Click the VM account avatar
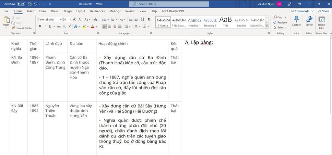 pyautogui.click(x=279, y=4)
